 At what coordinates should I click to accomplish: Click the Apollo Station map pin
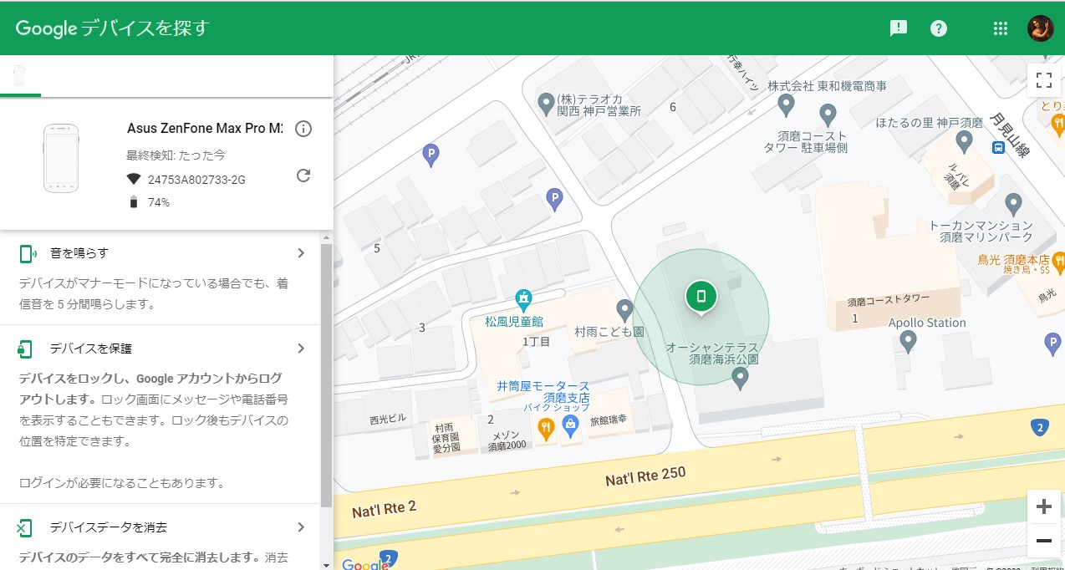[x=909, y=341]
